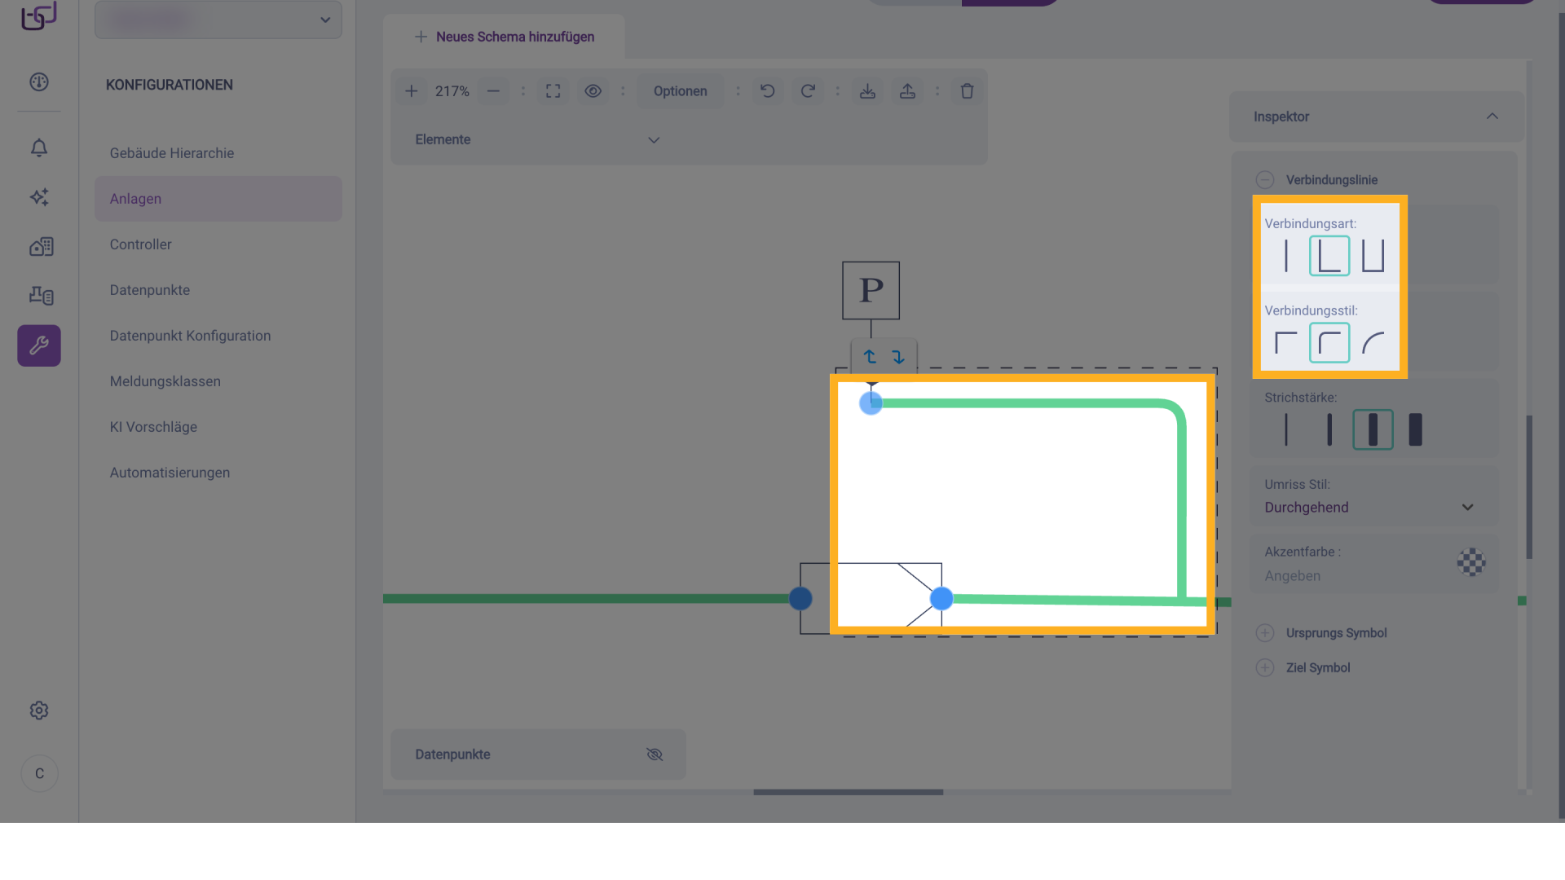Toggle the eye preview icon in toolbar
Viewport: 1565px width, 880px height.
tap(593, 91)
